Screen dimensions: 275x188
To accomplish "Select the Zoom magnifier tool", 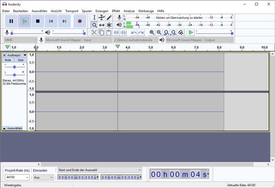I will click(x=94, y=25).
